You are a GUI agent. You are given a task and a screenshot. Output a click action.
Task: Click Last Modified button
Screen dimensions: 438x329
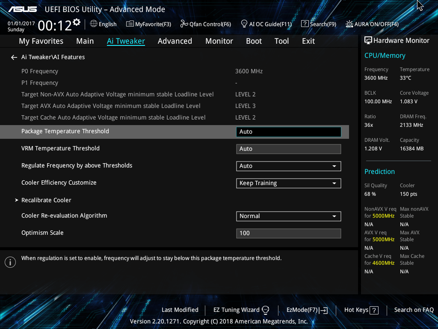pos(180,310)
